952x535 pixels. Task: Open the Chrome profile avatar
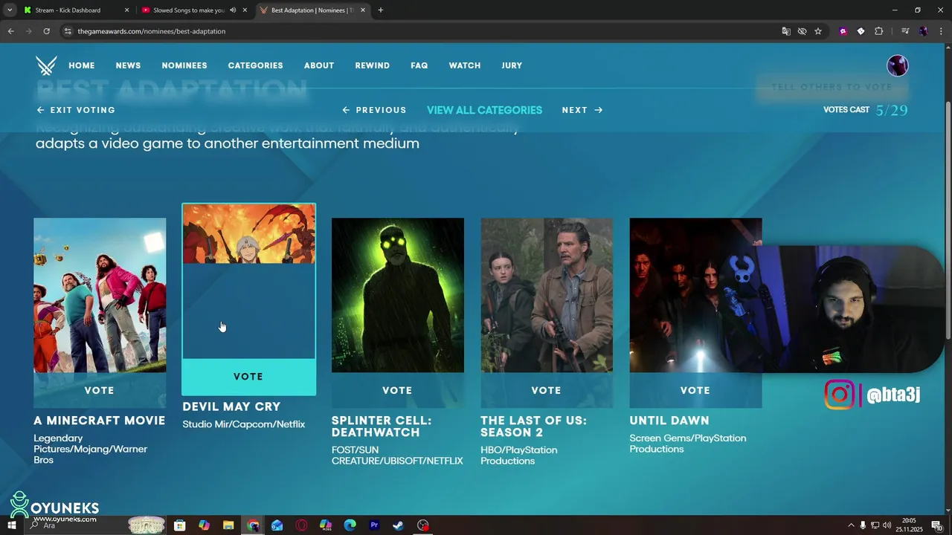click(x=923, y=31)
